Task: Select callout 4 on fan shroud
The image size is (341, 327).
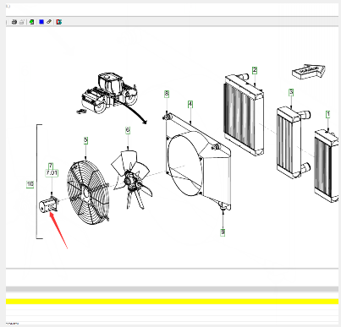Action: pyautogui.click(x=190, y=104)
